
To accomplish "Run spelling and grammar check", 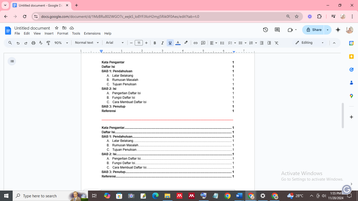I will pyautogui.click(x=41, y=43).
